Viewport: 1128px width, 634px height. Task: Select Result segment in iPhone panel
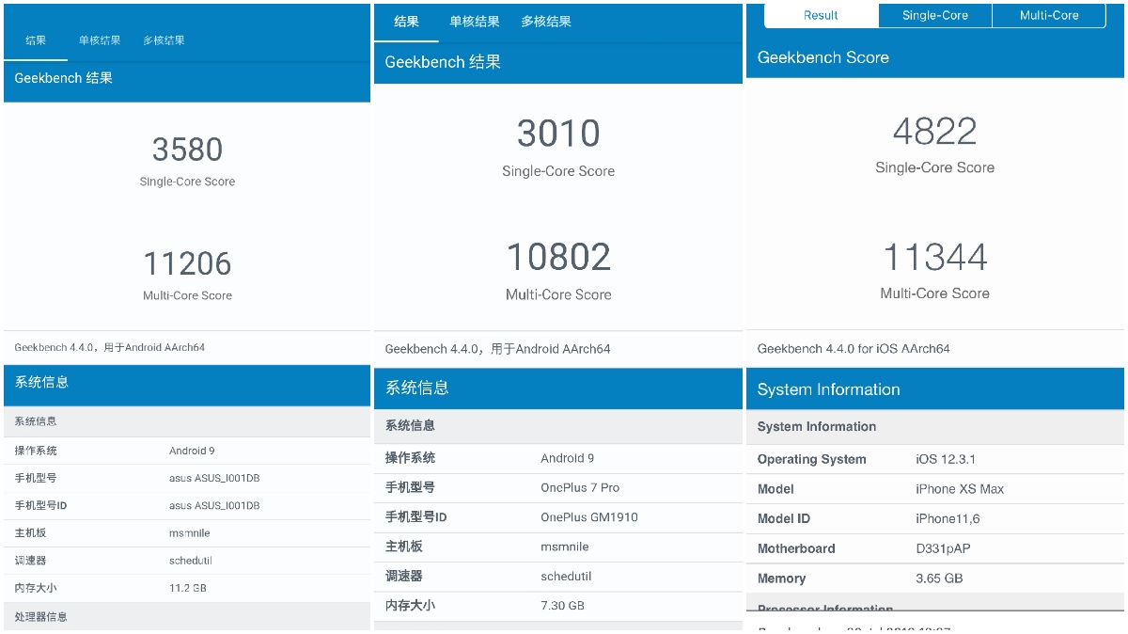tap(821, 15)
